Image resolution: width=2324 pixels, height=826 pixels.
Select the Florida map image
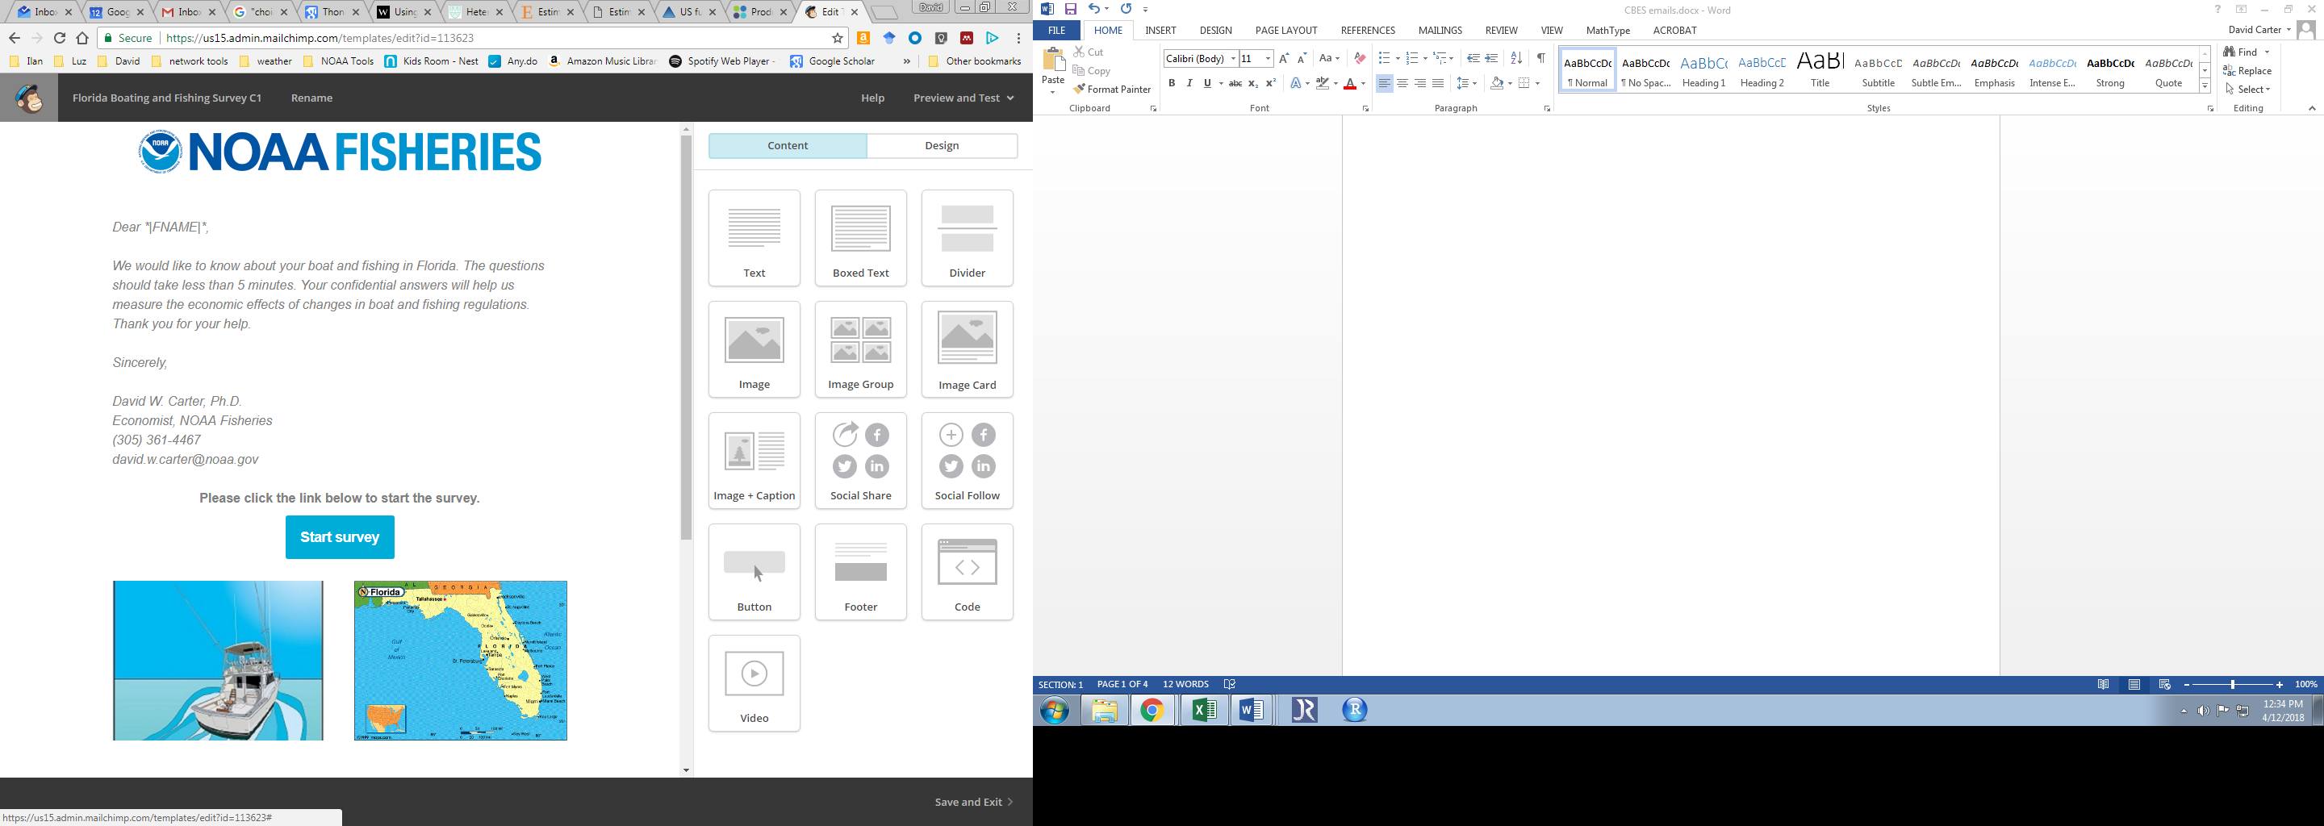(x=461, y=661)
